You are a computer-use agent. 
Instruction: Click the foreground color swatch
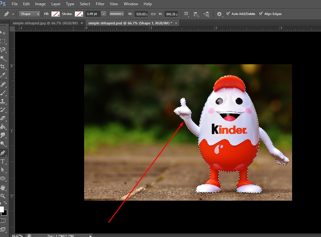[x=2, y=209]
